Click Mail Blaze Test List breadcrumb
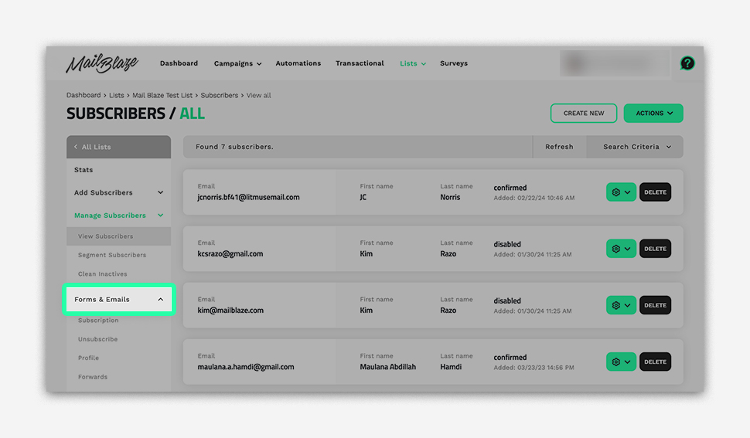Image resolution: width=750 pixels, height=438 pixels. click(x=162, y=95)
